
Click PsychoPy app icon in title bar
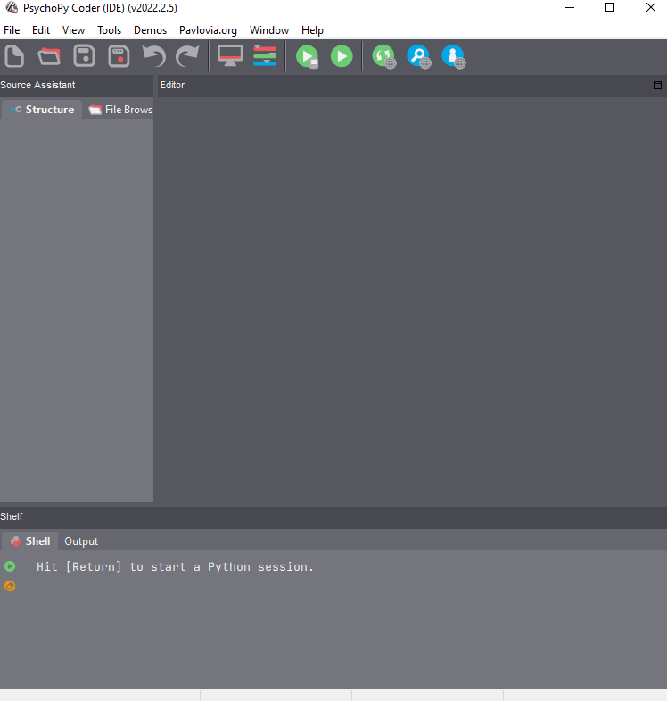[x=12, y=8]
